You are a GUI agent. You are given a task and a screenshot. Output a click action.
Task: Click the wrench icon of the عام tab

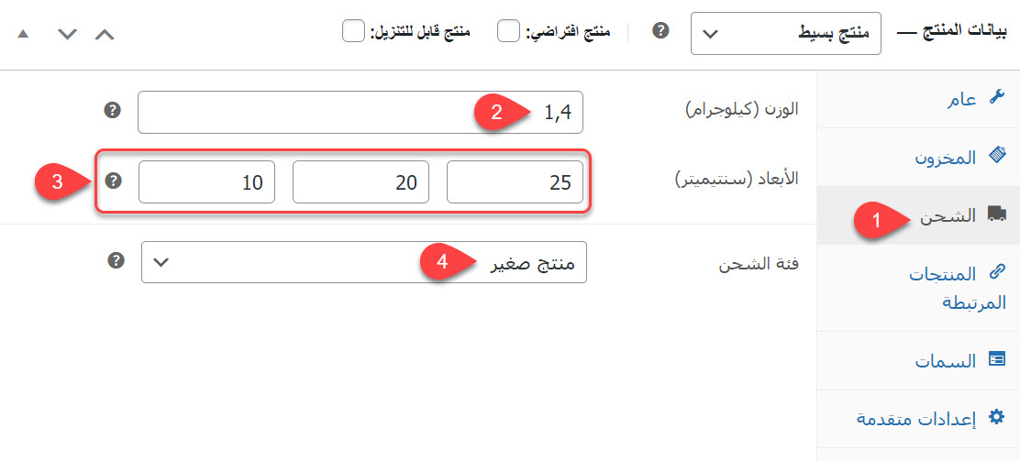997,98
